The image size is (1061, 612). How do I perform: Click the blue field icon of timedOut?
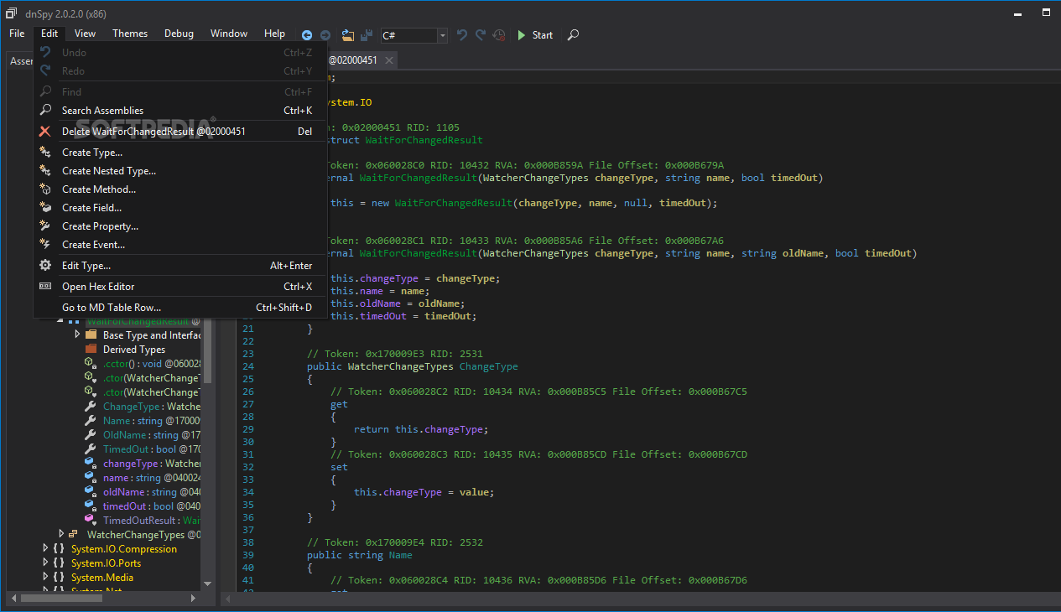tap(91, 506)
